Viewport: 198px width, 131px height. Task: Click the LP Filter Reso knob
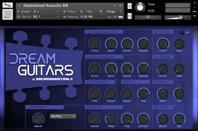pyautogui.click(x=179, y=44)
